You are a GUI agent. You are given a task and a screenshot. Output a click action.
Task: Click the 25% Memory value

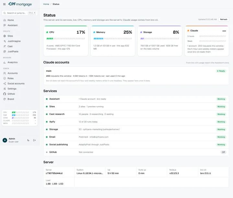coord(128,32)
